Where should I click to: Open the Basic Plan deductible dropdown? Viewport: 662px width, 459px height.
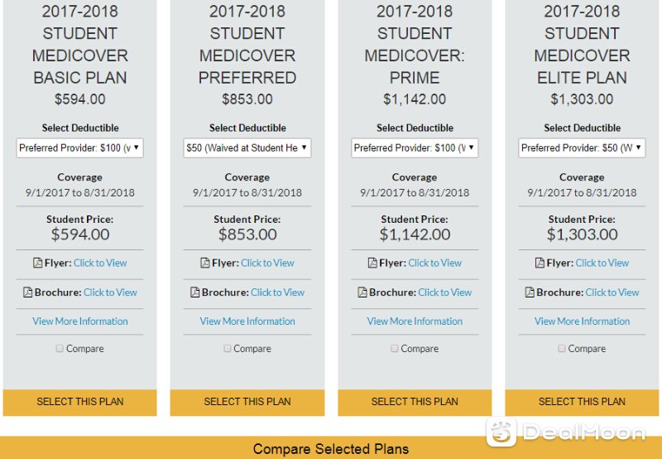click(x=79, y=148)
